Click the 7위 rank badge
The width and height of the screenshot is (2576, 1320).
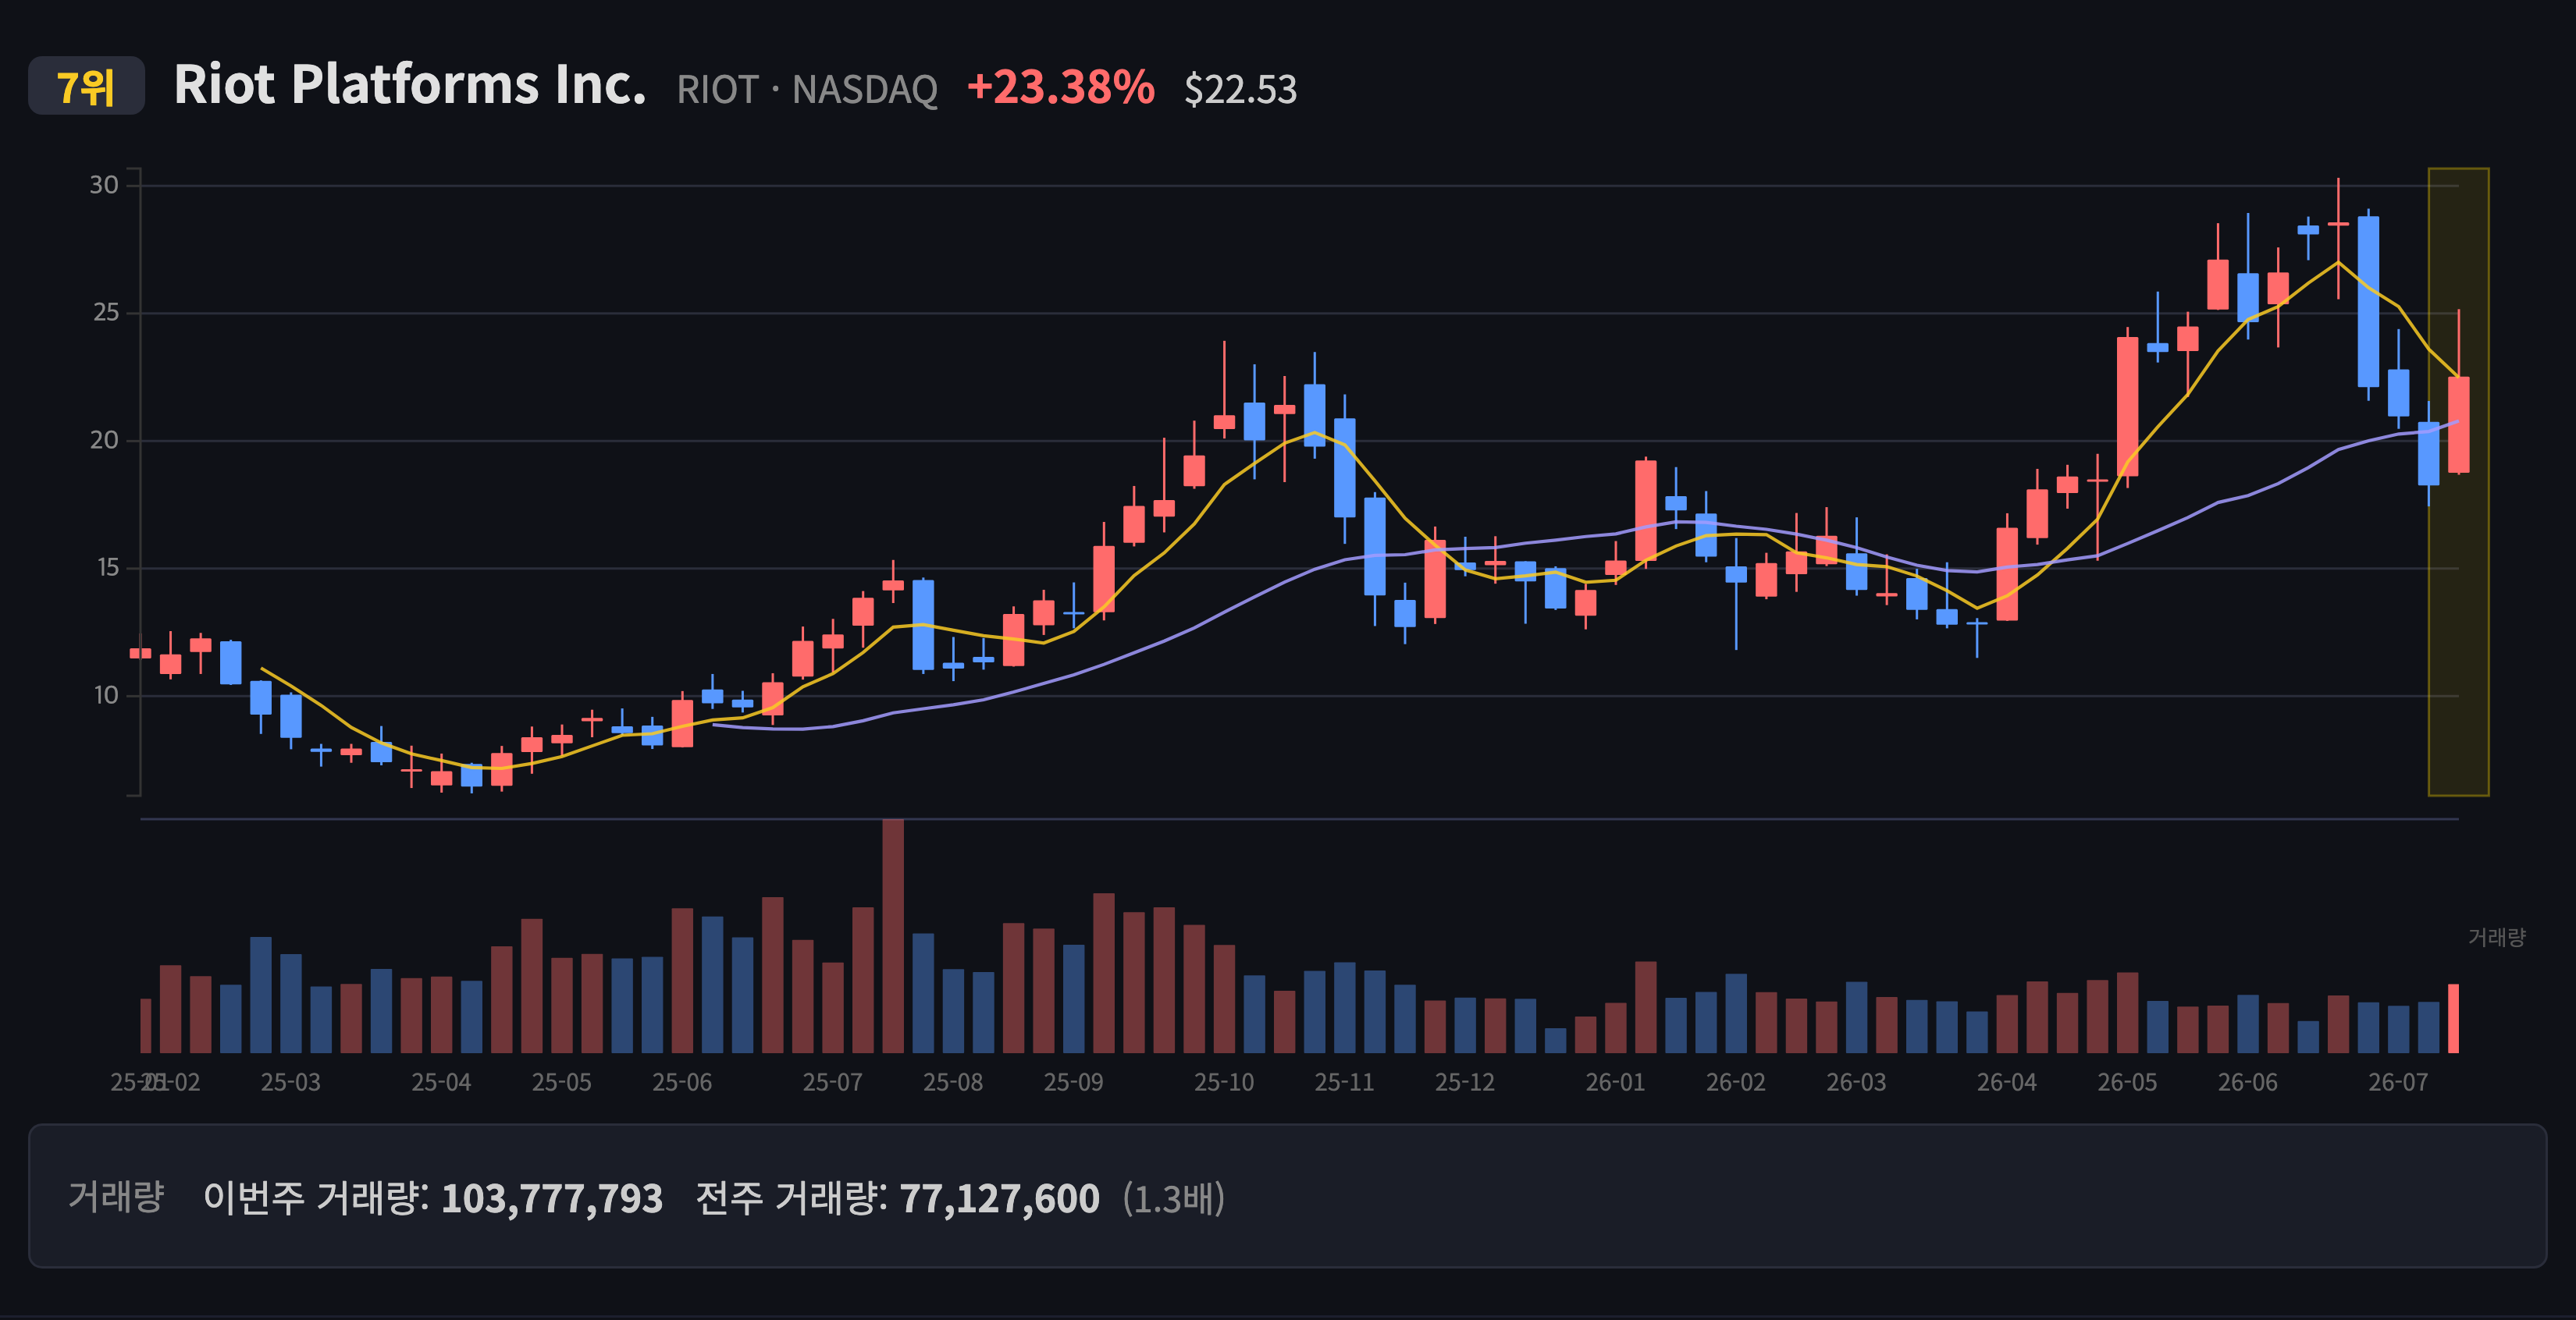86,86
